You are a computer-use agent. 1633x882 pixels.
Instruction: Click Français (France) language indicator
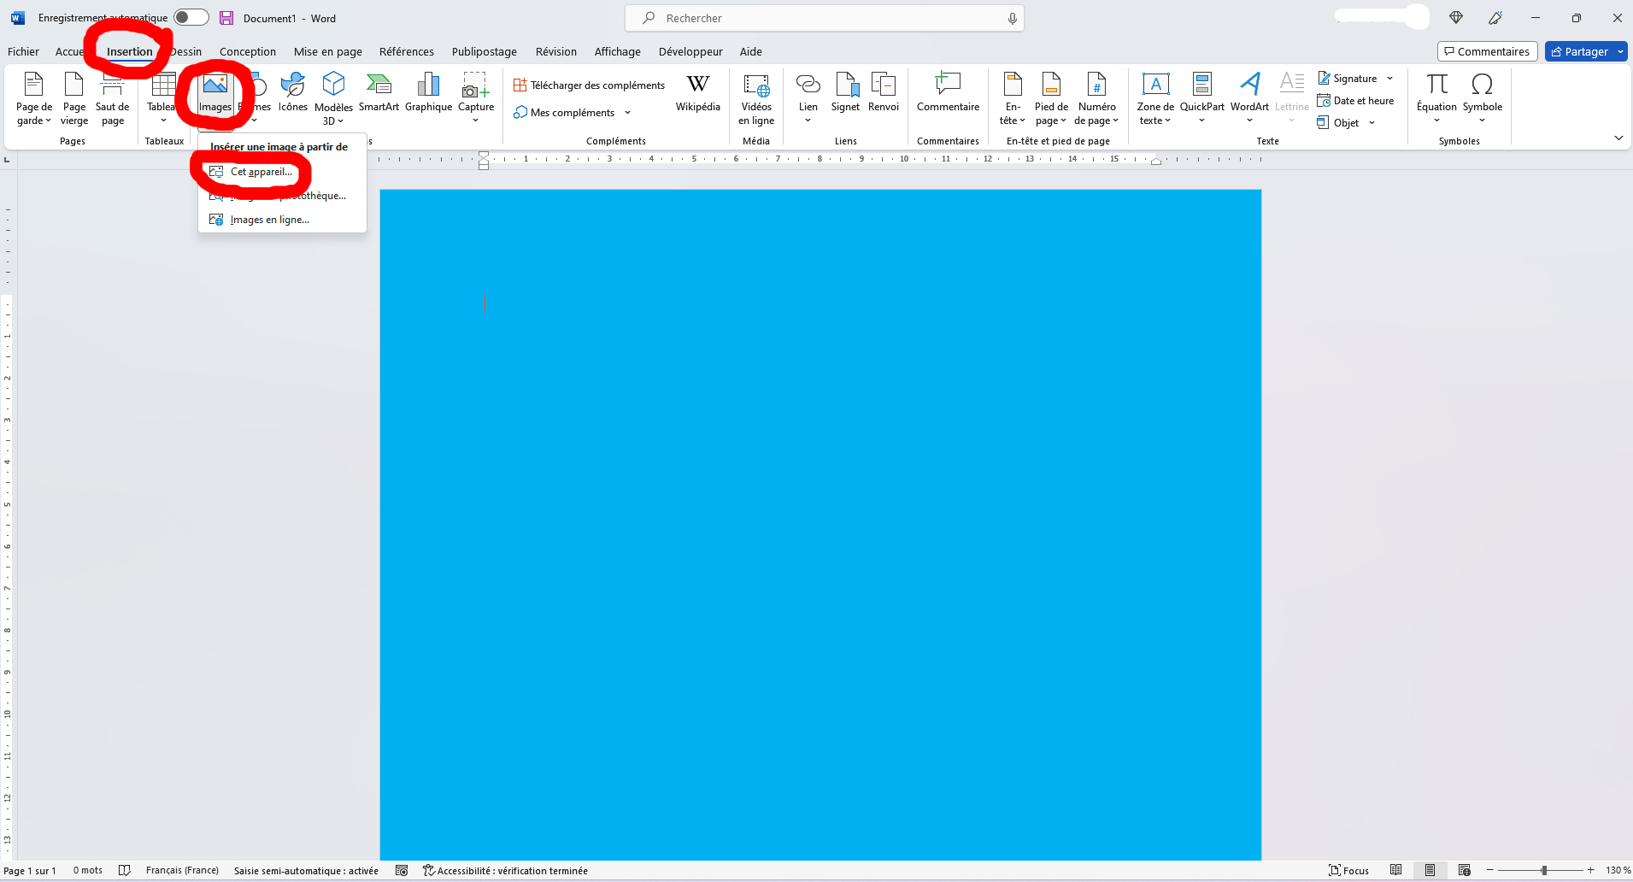(x=182, y=871)
